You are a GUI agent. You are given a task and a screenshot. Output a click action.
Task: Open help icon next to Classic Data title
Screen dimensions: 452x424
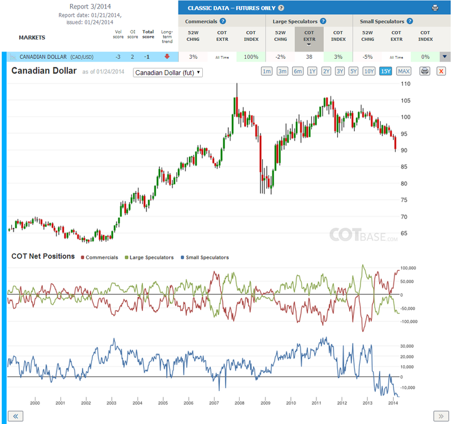[281, 8]
